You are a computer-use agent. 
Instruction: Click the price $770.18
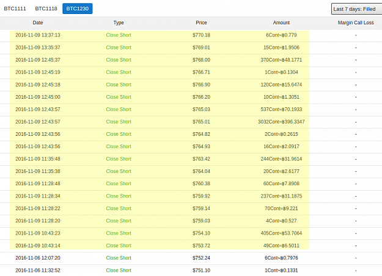point(201,35)
